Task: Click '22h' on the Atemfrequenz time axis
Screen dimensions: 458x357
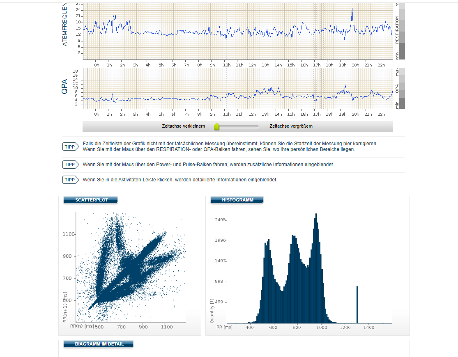Action: (x=381, y=65)
